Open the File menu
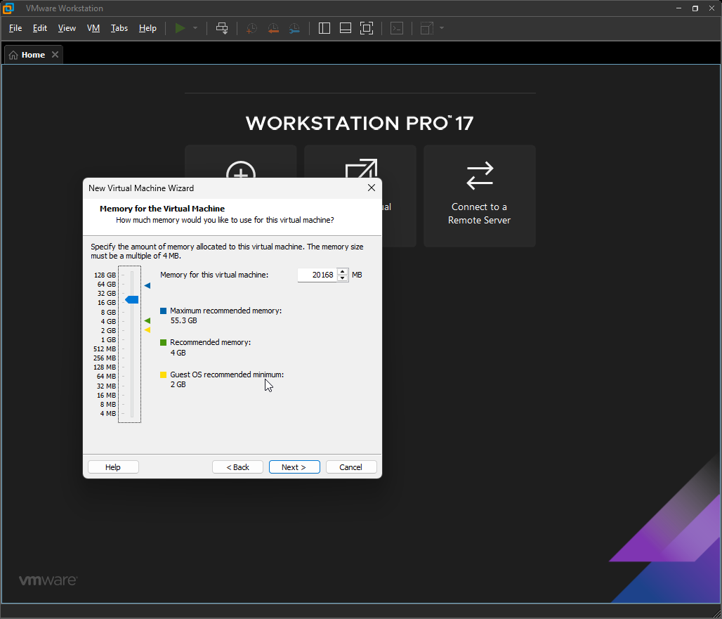The height and width of the screenshot is (619, 722). [x=15, y=28]
